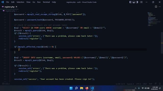The image size is (163, 91).
Task: Open the Help menu
Action: 54,2
